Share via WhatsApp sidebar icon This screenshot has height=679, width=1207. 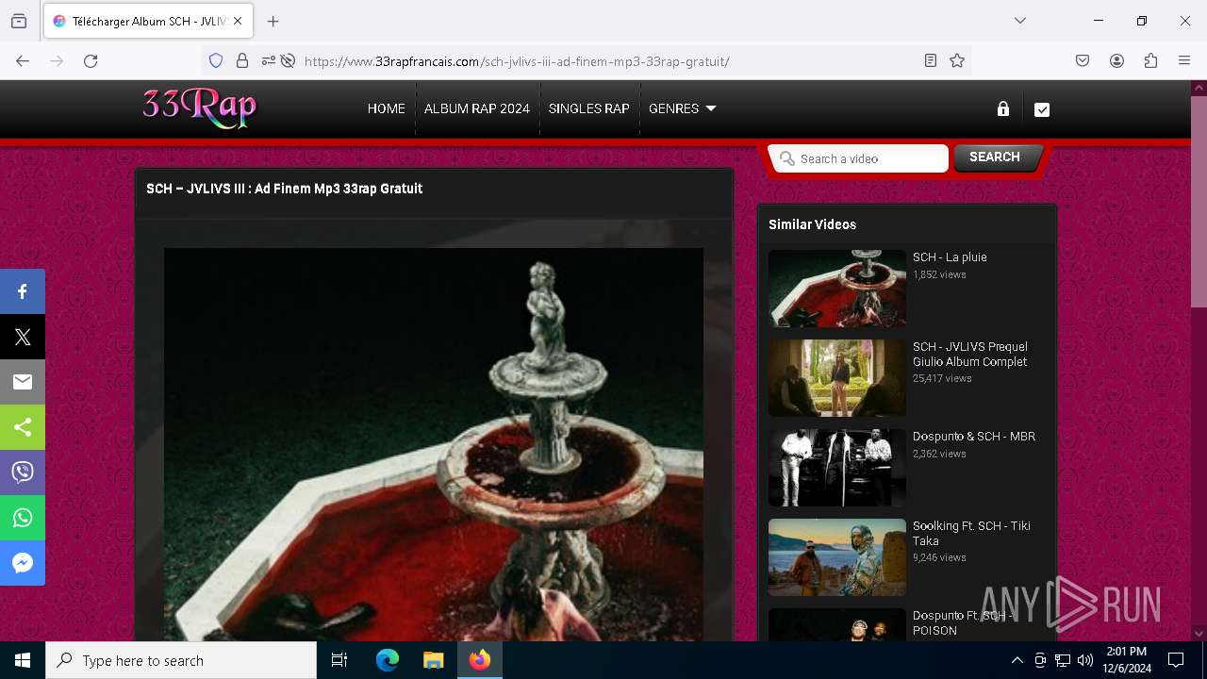click(x=23, y=518)
